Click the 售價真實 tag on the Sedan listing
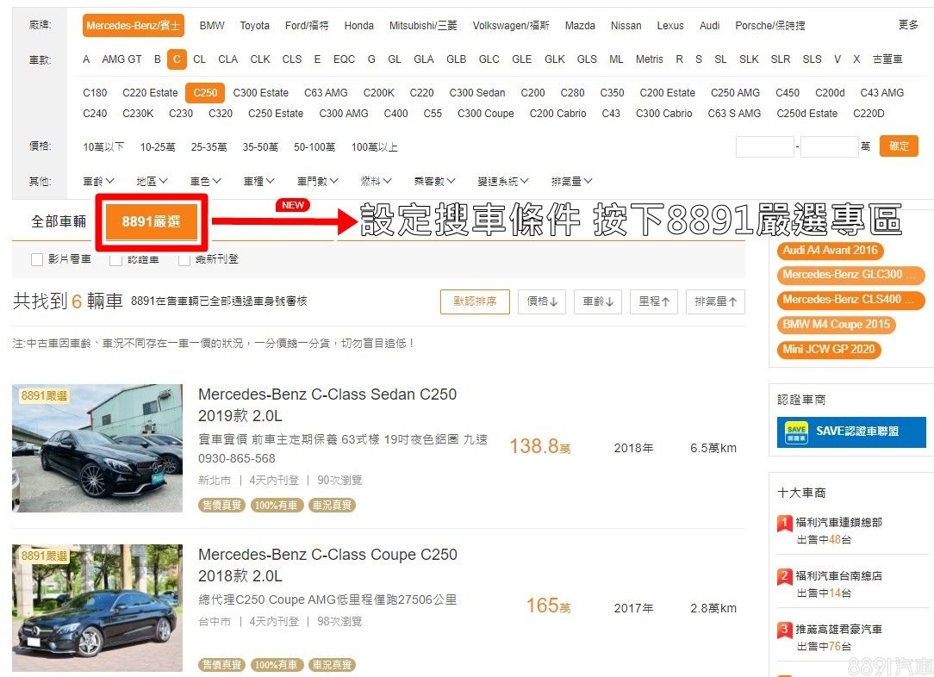 222,506
